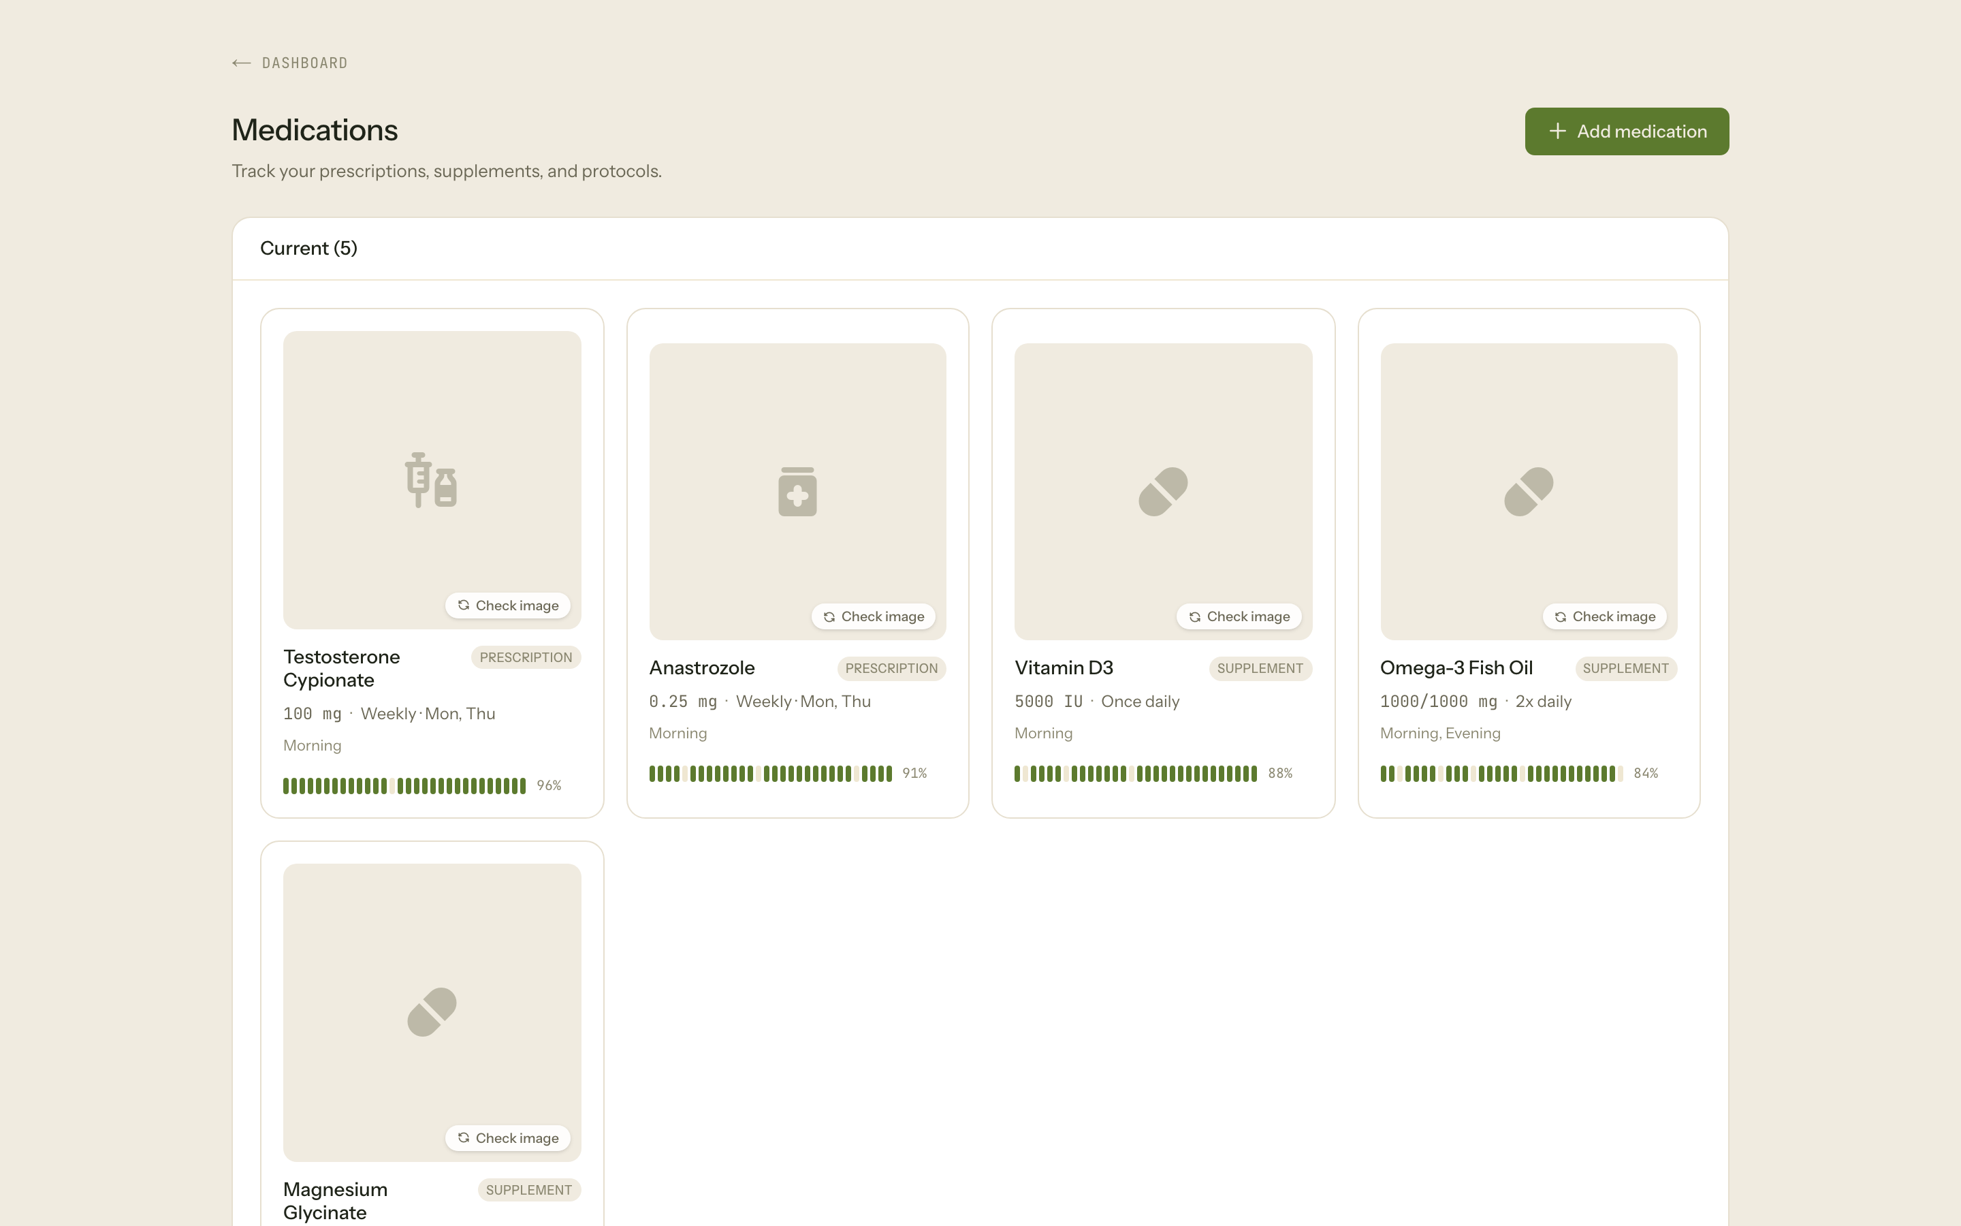Click the Current (5) section header
Screen dimensions: 1961x1226
pos(308,248)
